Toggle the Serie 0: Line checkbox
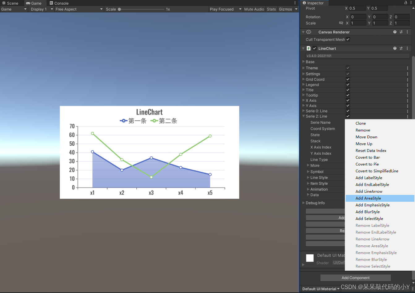 (x=348, y=111)
